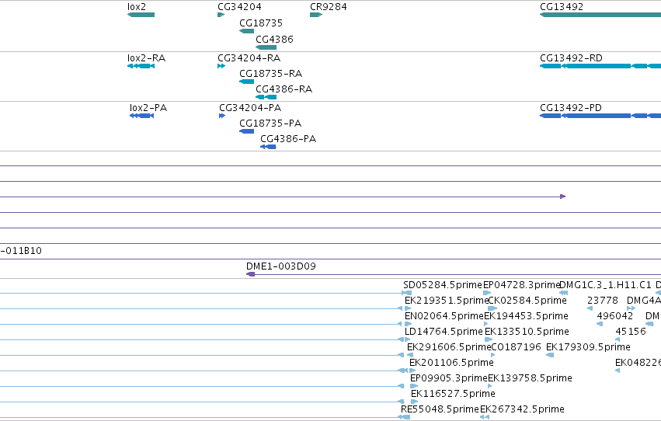661x421 pixels.
Task: Click the DMG1C.3_1.H11.C1 EST label
Action: [605, 285]
